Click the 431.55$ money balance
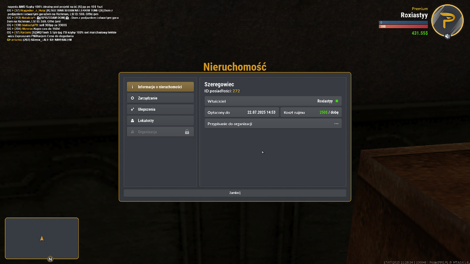The image size is (470, 264). click(420, 33)
